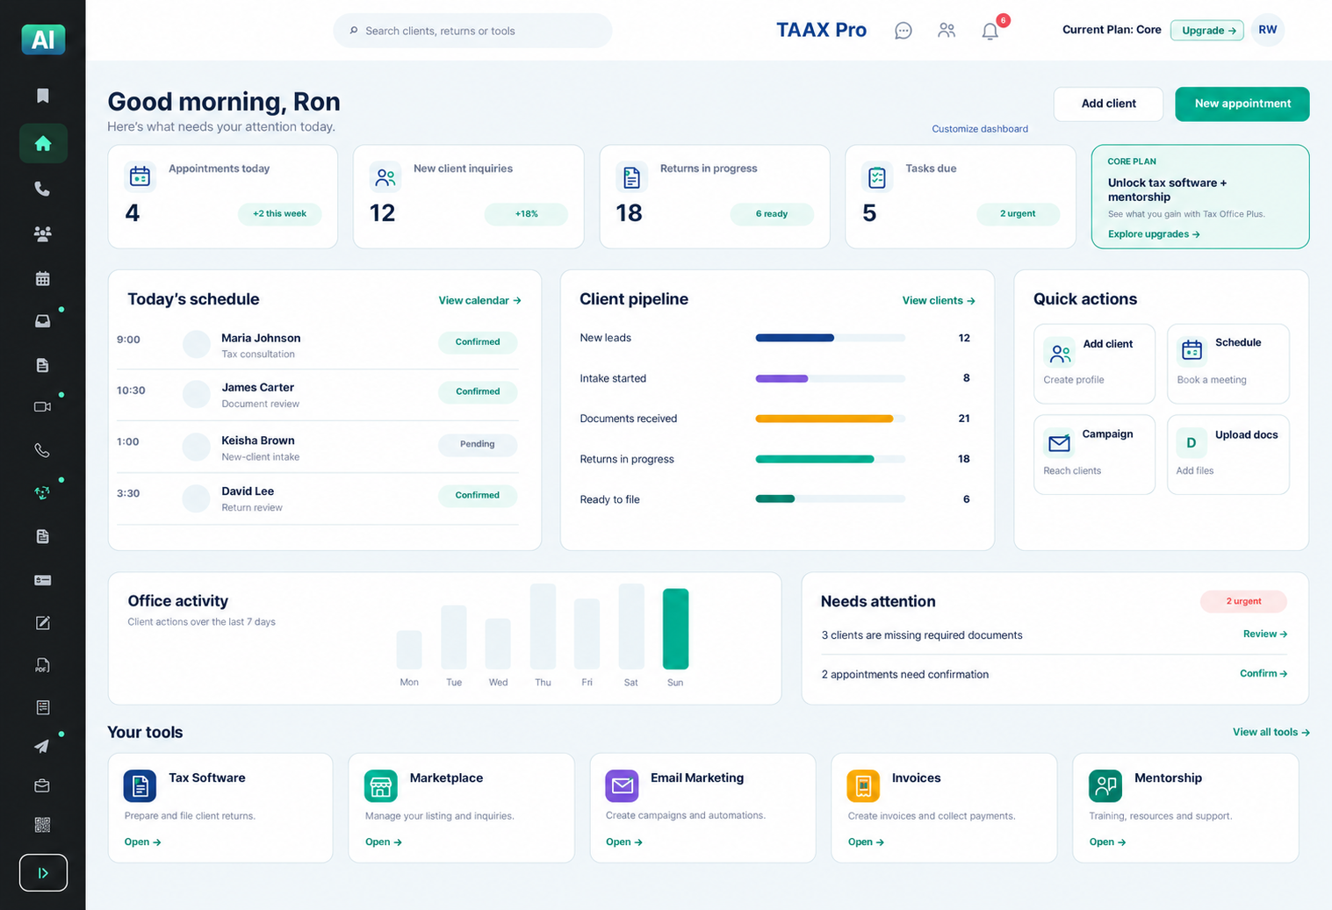Open the Customize dashboard link
The image size is (1332, 910).
(x=979, y=129)
